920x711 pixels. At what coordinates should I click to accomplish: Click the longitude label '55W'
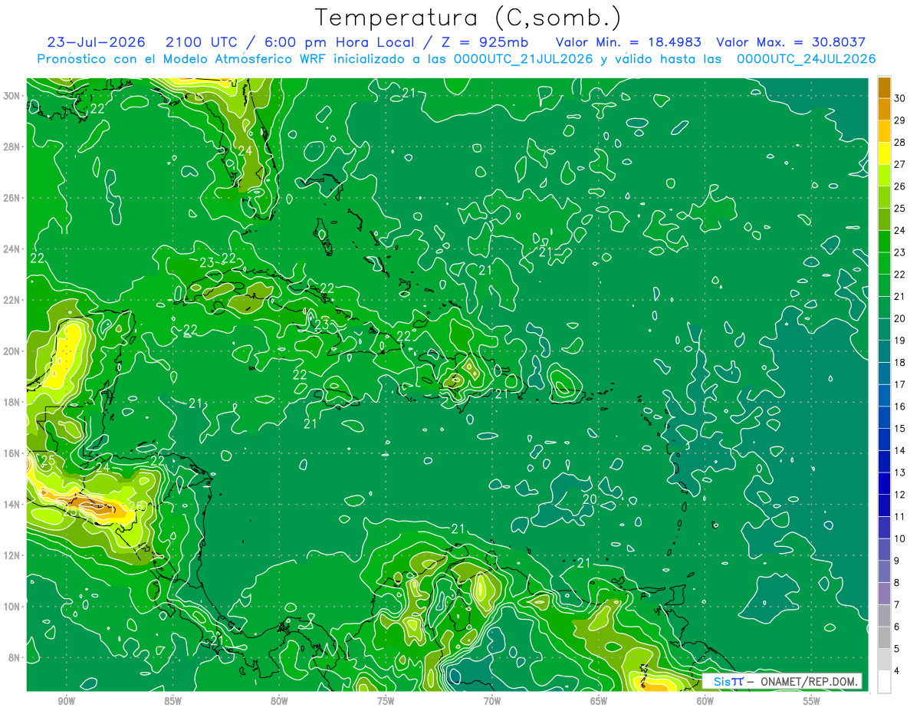tap(812, 701)
